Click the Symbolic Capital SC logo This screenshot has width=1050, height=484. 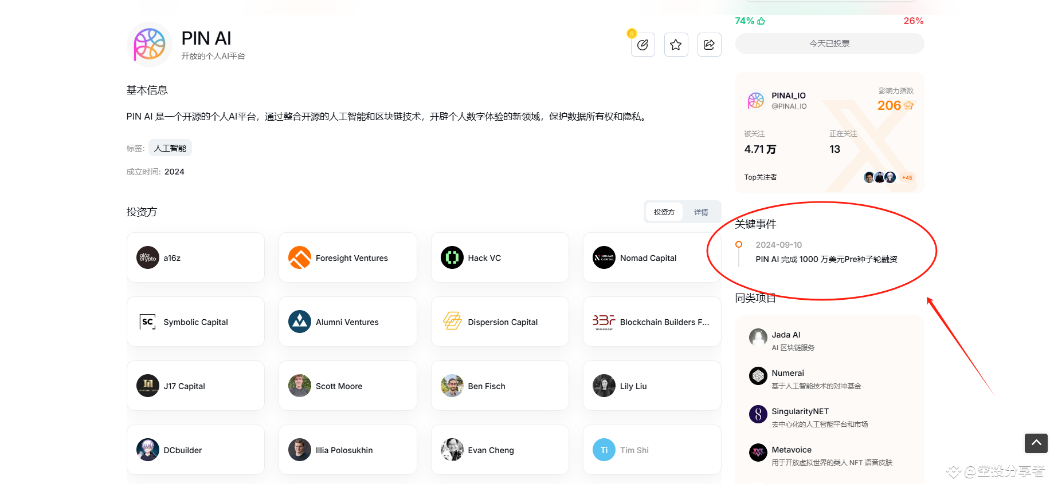[148, 322]
